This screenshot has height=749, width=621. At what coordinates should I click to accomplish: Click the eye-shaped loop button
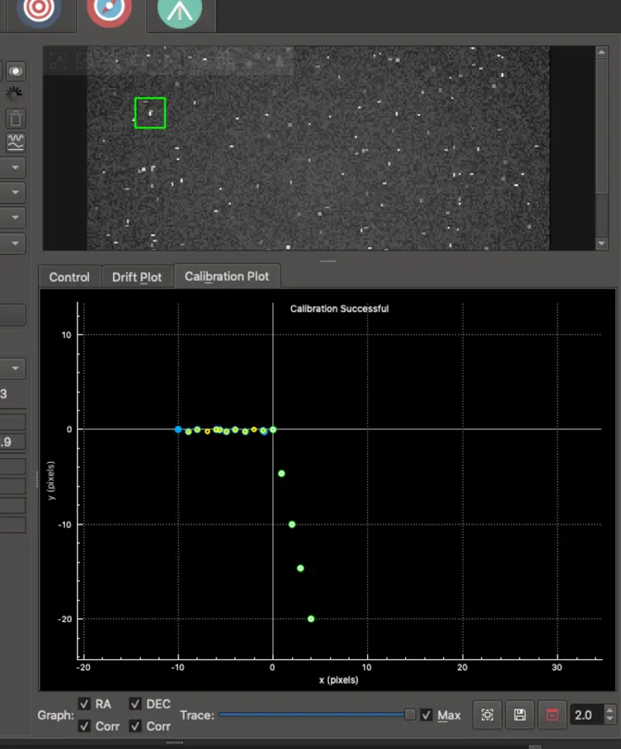(16, 72)
